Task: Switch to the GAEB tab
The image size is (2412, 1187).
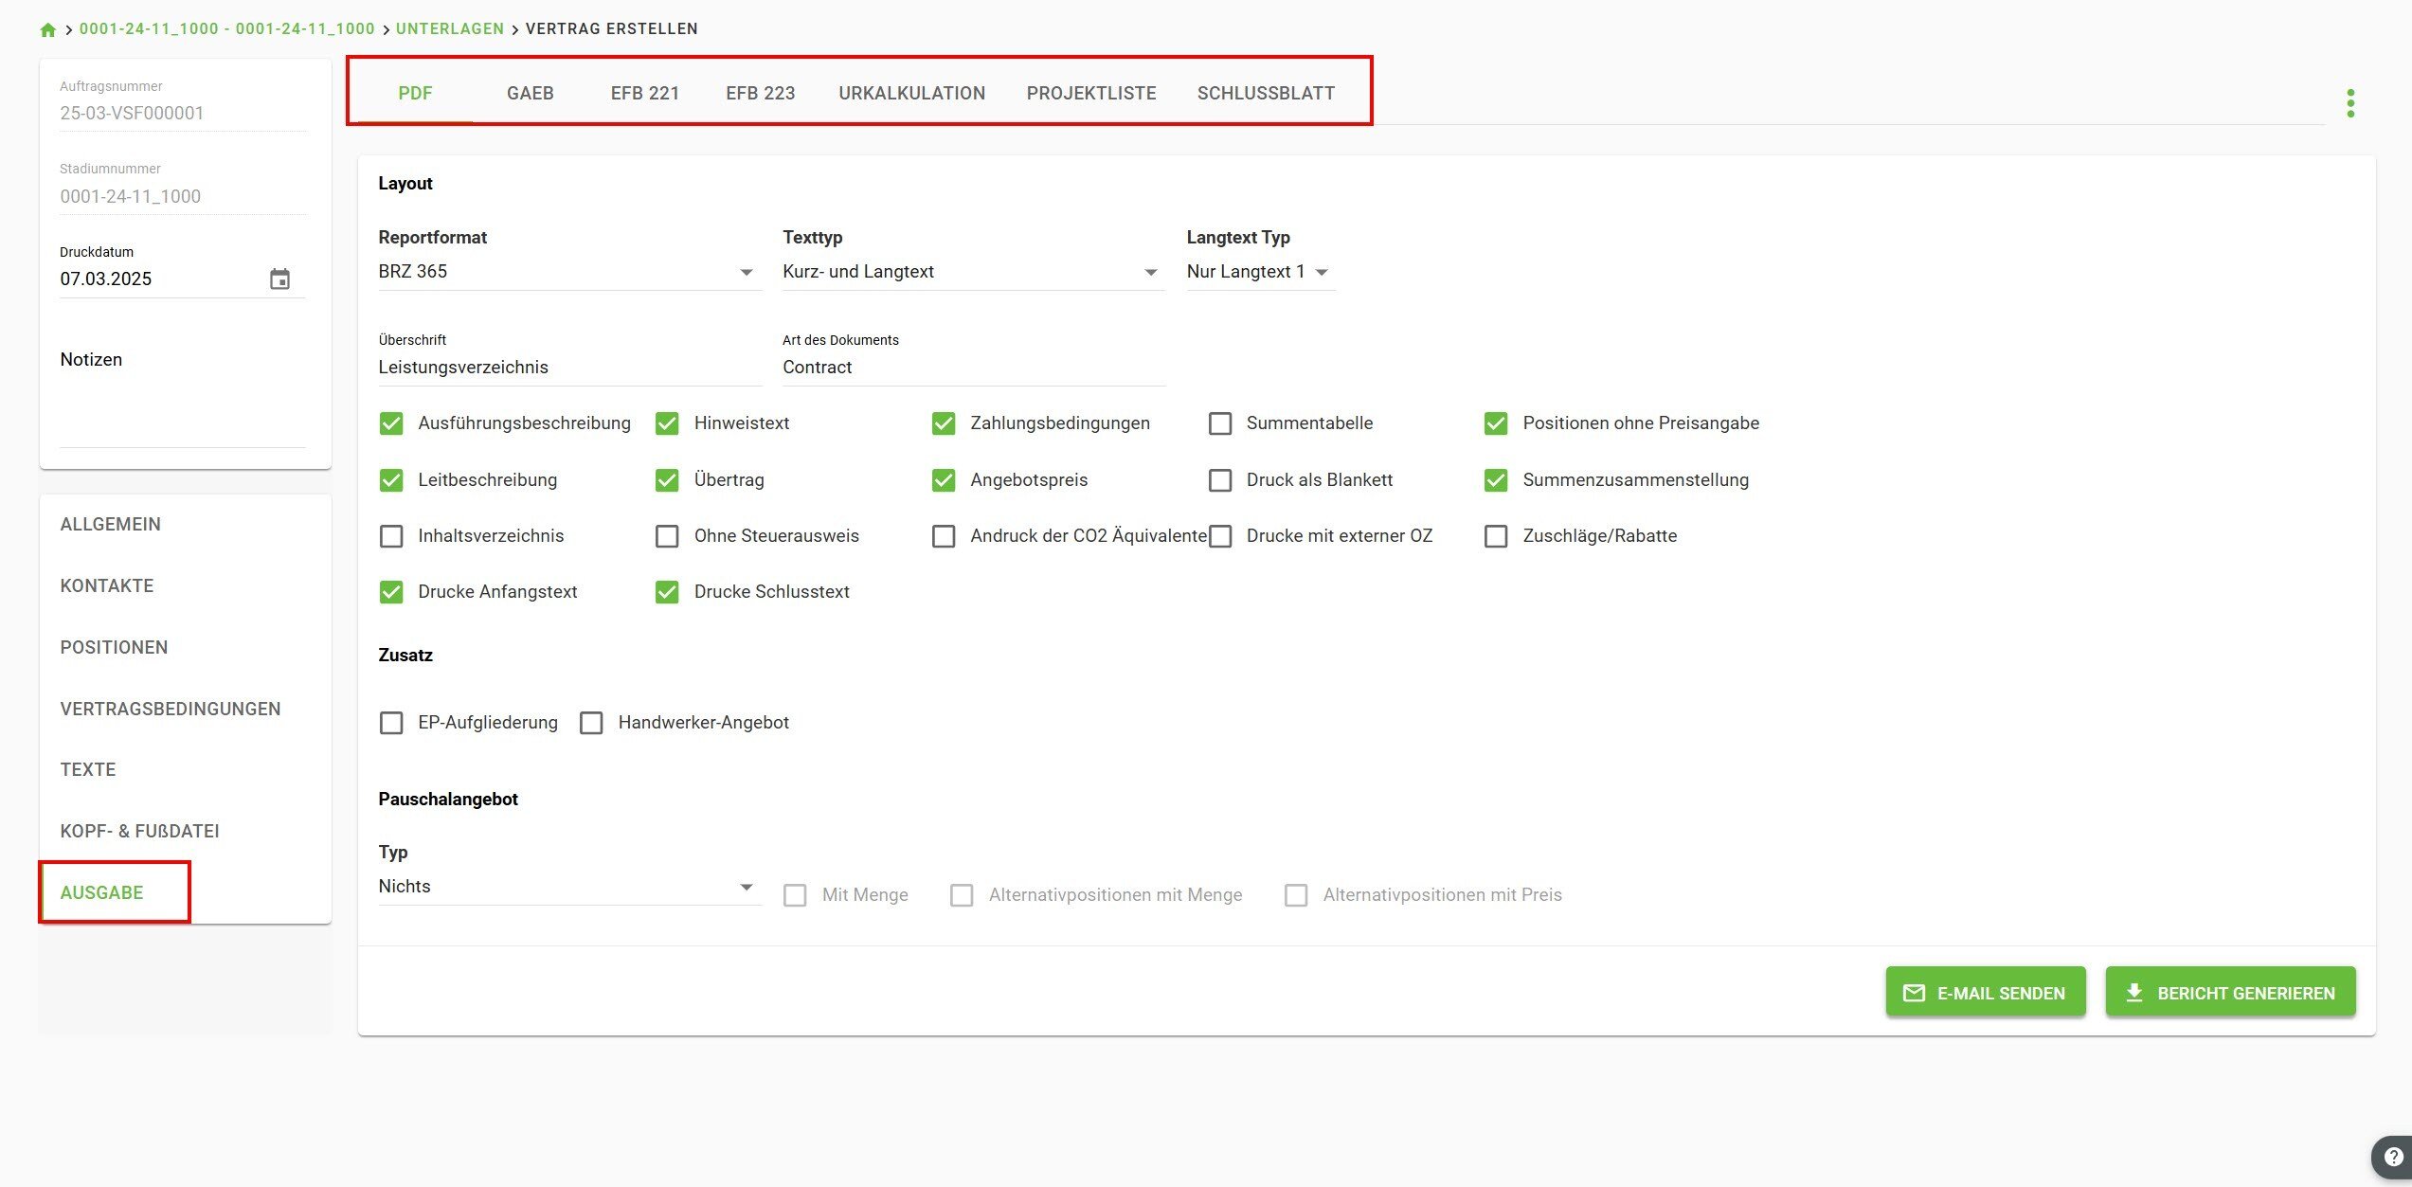Action: point(530,93)
